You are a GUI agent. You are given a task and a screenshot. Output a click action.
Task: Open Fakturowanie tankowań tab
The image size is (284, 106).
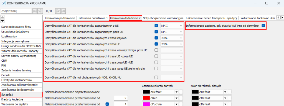[257, 18]
